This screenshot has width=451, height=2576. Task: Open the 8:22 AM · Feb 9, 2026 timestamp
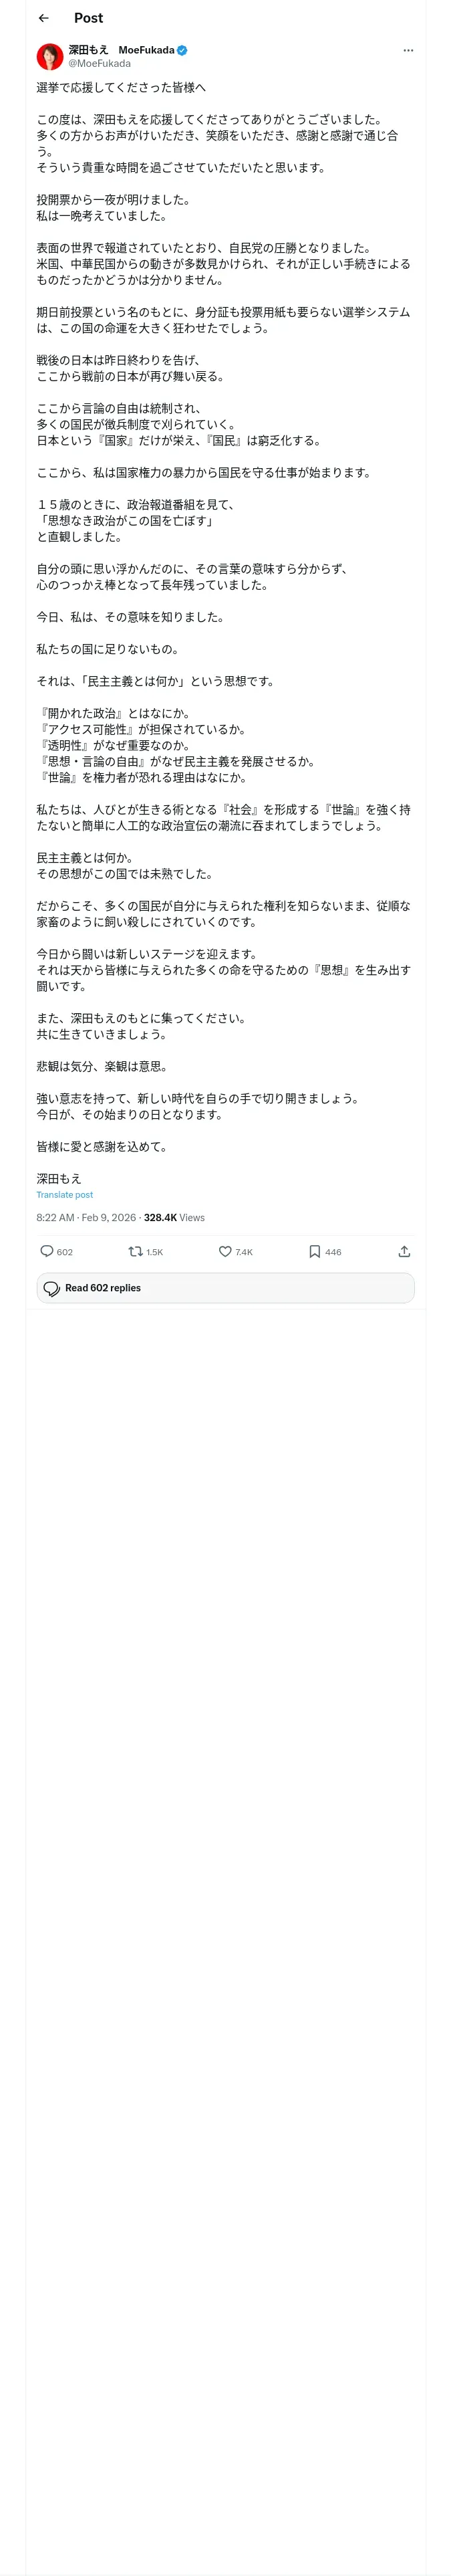85,1217
